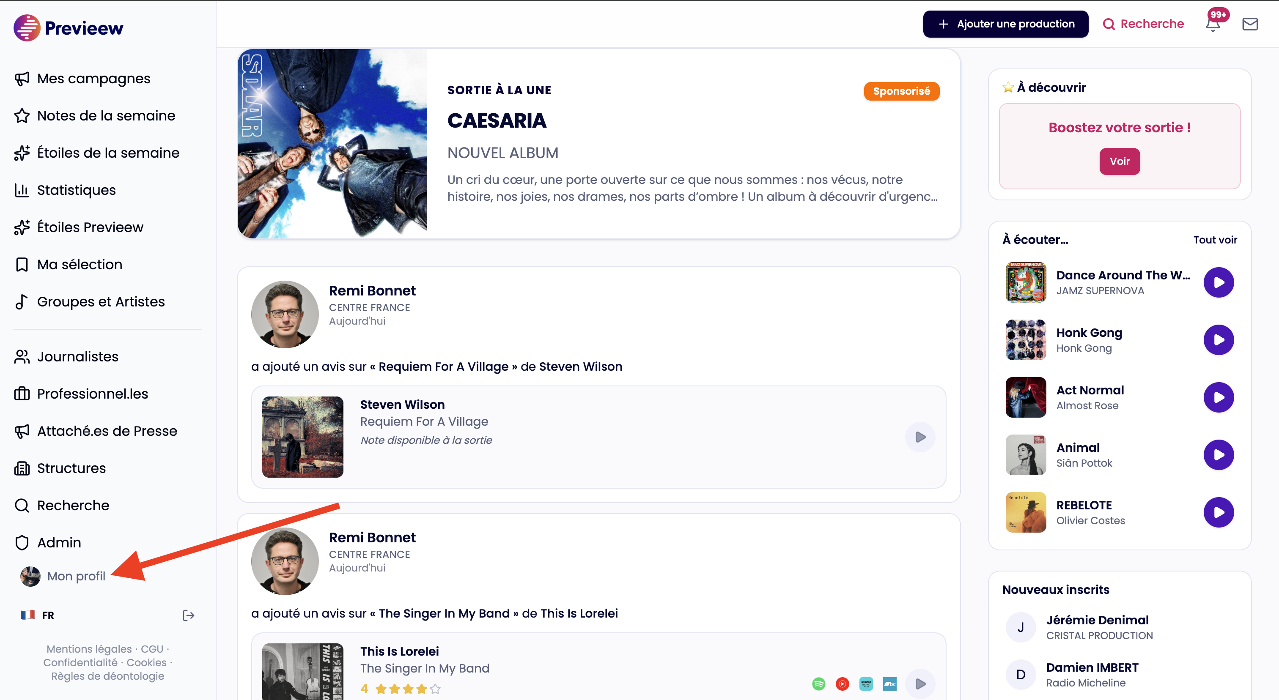1279x700 pixels.
Task: Open Damien IMBERT new member
Action: pyautogui.click(x=1092, y=675)
